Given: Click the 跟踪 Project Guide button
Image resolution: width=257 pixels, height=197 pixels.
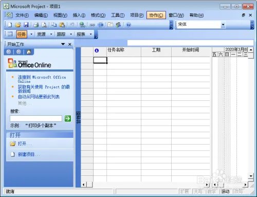Looking at the screenshot, I should tap(61, 34).
